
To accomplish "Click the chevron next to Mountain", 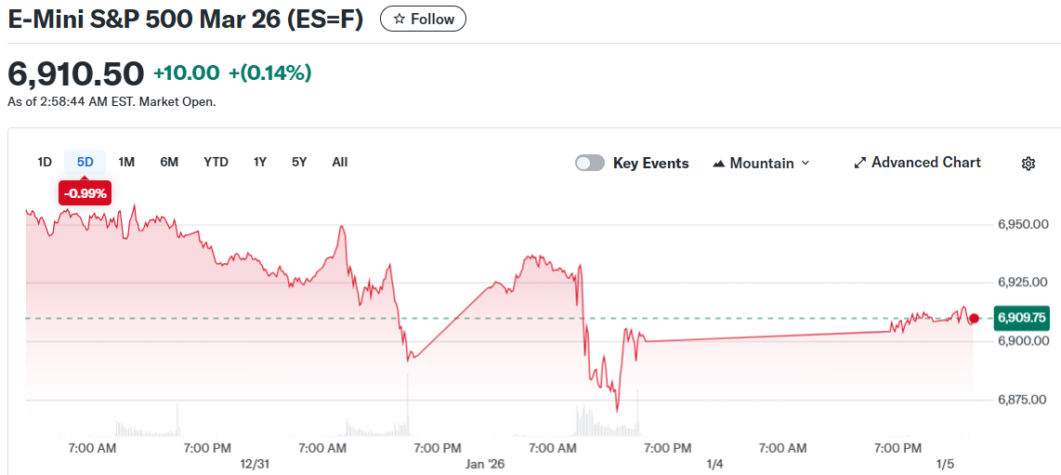I will click(x=806, y=163).
